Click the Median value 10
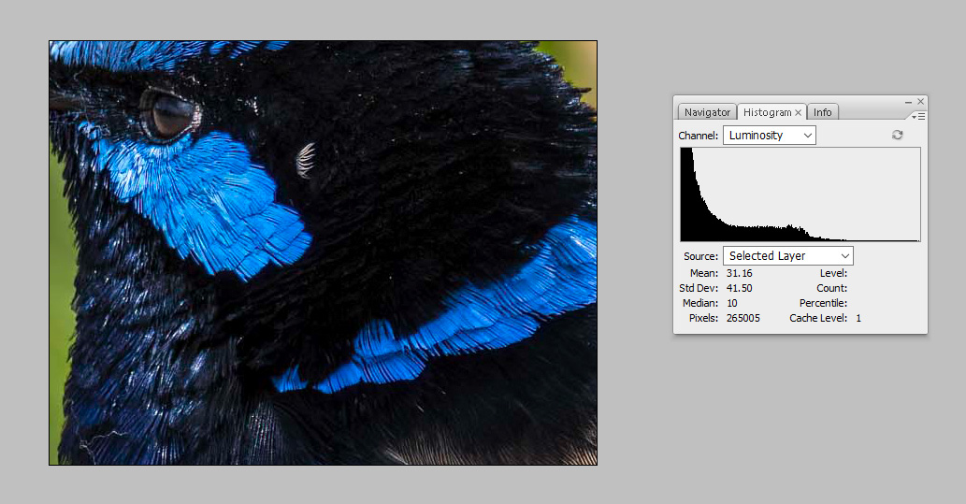Screen dimensions: 966x504 click(732, 303)
